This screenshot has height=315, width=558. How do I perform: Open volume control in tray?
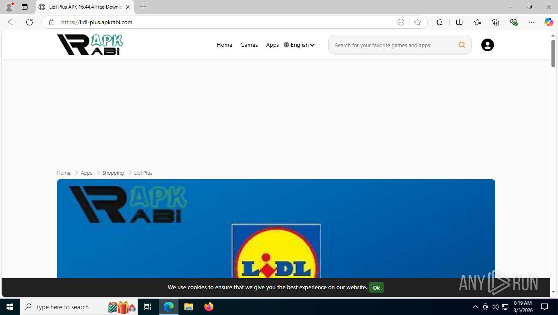pyautogui.click(x=495, y=307)
